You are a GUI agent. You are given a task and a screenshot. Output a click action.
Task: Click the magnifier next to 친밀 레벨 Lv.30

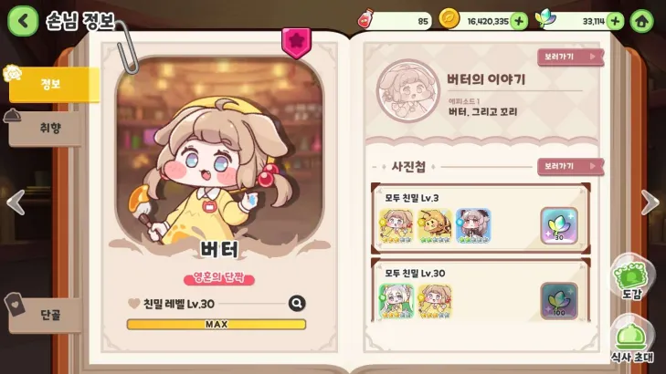pos(297,303)
